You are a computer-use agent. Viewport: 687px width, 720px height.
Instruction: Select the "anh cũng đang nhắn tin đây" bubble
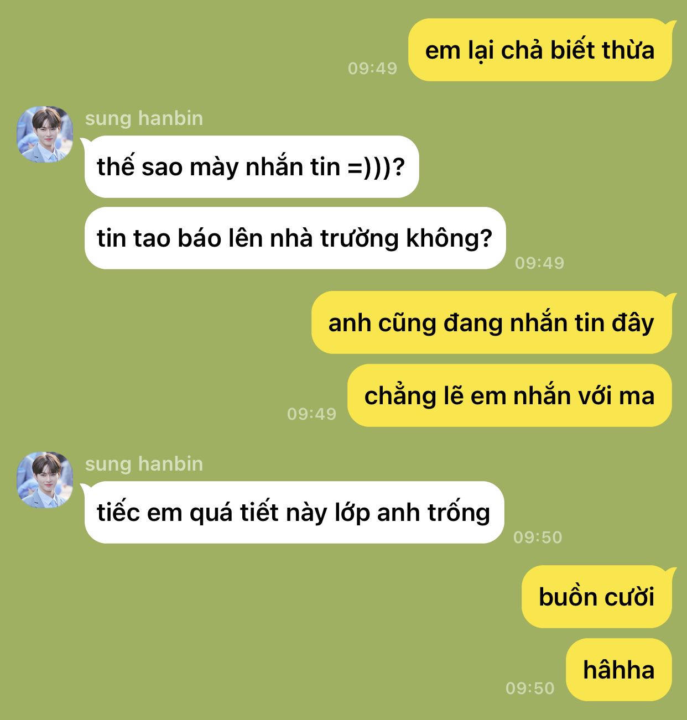tap(491, 322)
